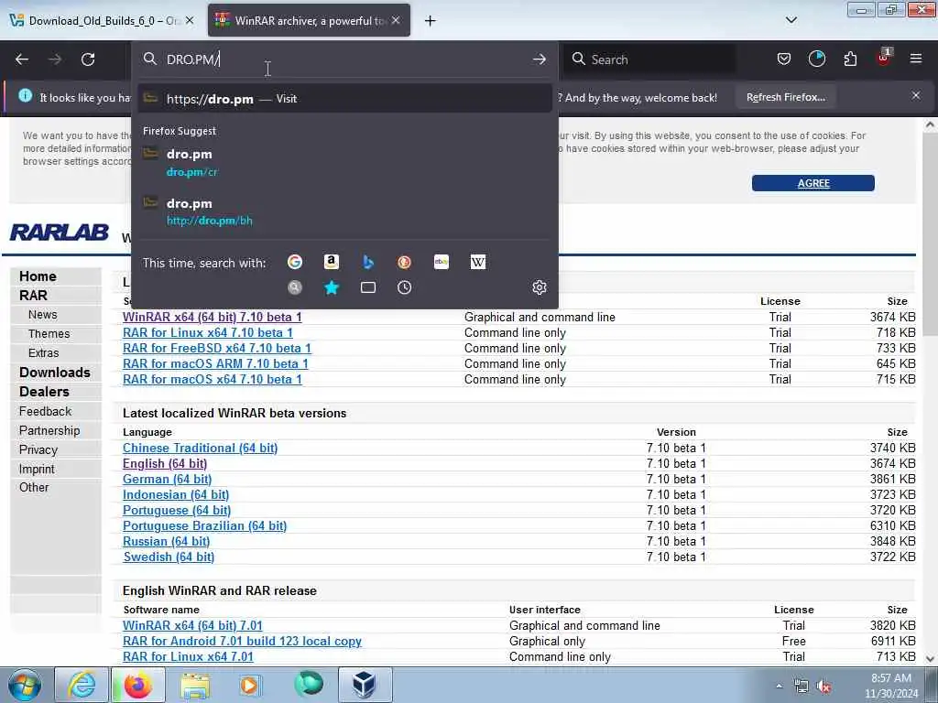Search in bookmarks via star icon
The image size is (938, 703).
[332, 287]
